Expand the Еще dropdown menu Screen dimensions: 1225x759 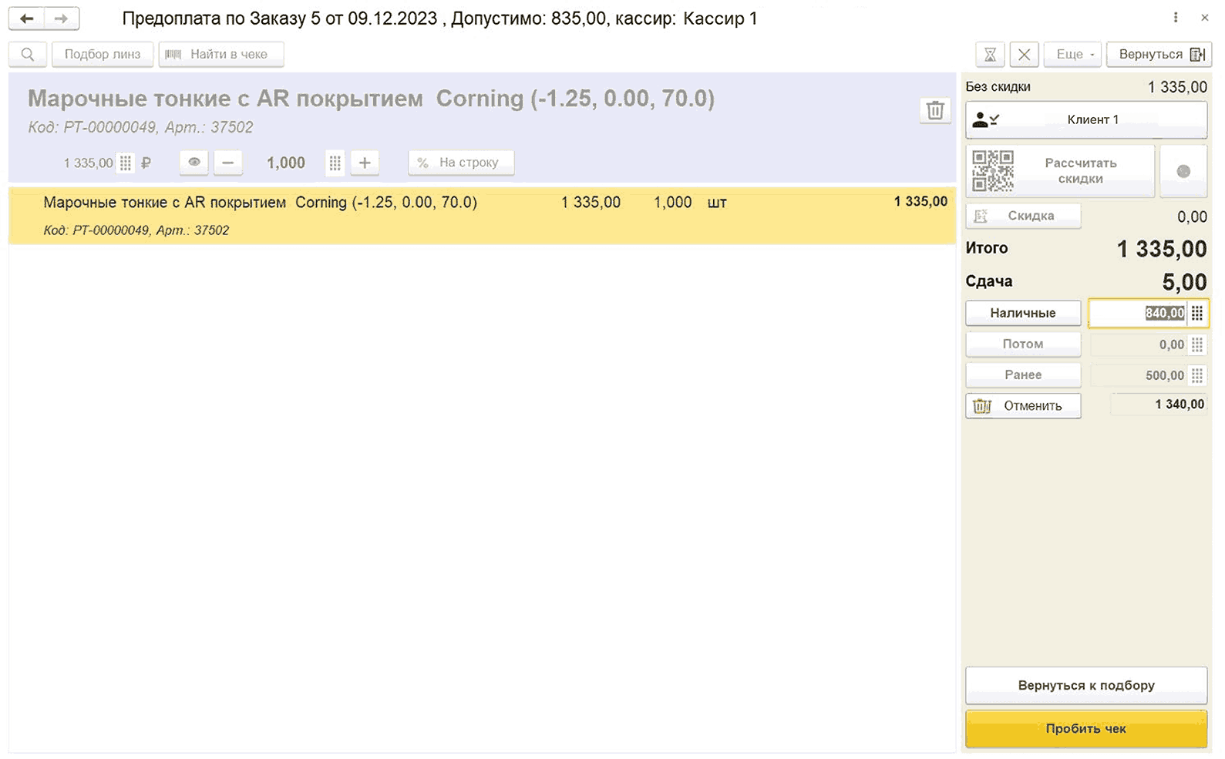click(x=1072, y=54)
